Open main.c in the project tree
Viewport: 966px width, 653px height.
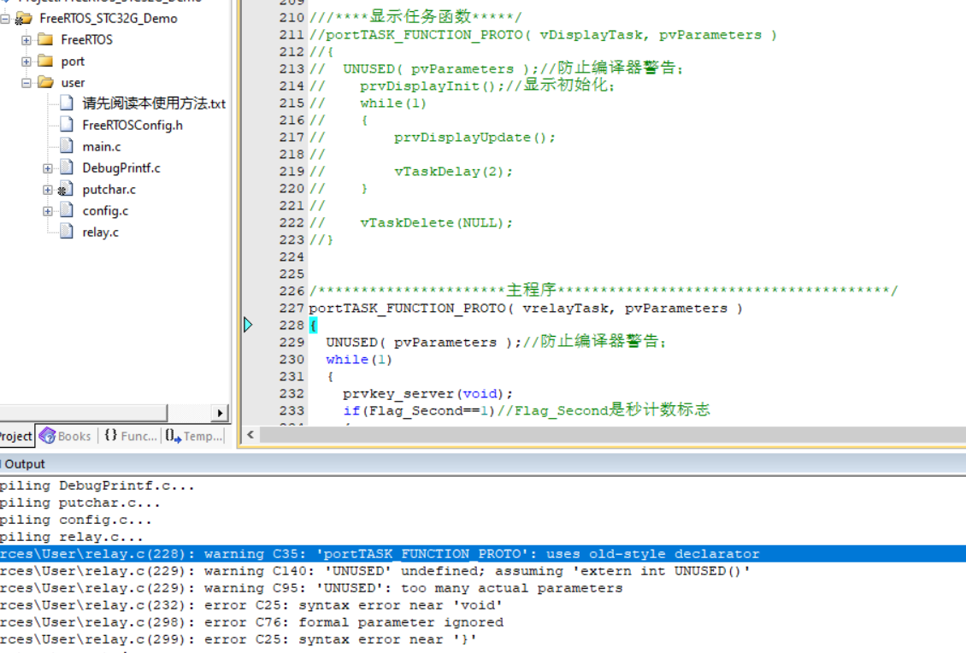tap(102, 147)
